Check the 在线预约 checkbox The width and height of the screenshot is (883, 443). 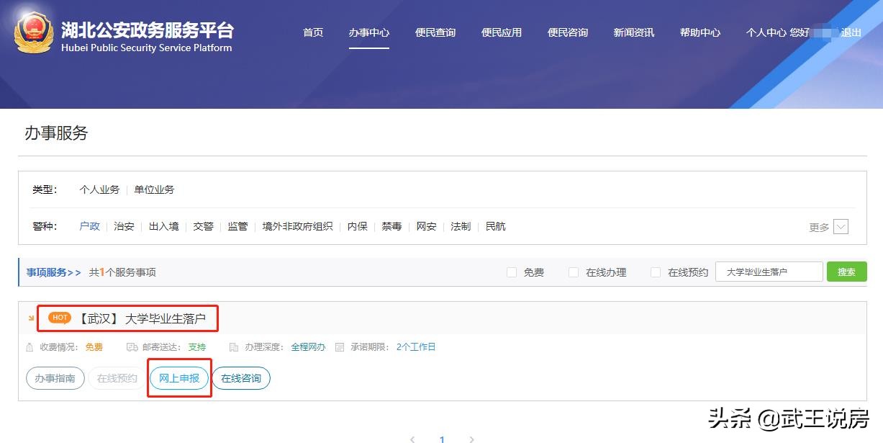click(656, 272)
